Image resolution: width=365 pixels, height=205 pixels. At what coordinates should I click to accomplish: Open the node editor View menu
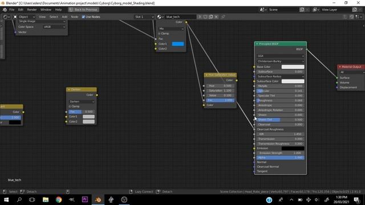(x=42, y=17)
